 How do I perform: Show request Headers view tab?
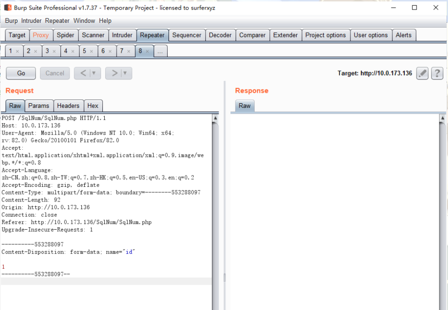(x=68, y=106)
